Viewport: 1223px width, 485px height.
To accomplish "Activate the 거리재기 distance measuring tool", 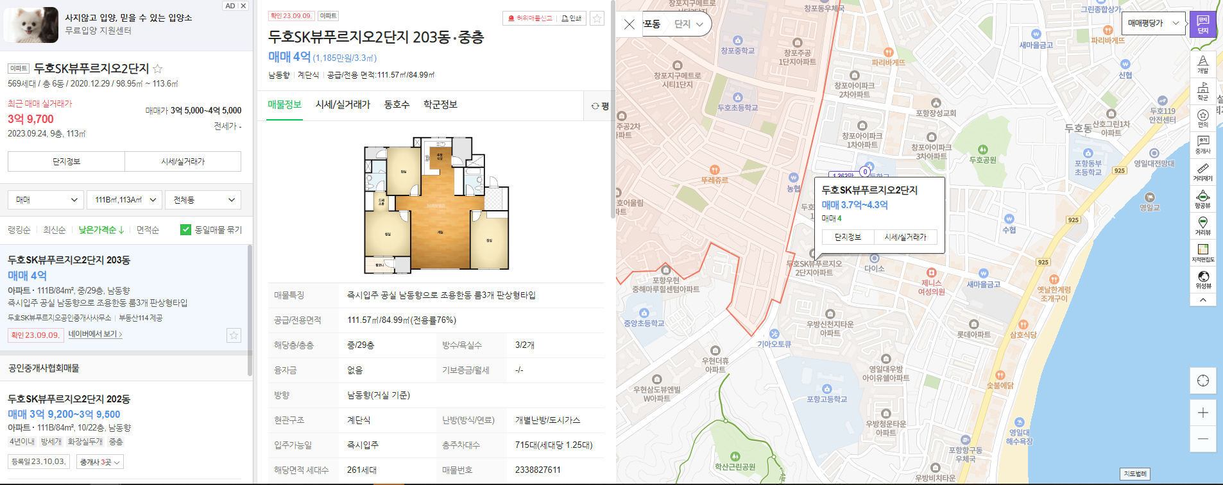I will pyautogui.click(x=1202, y=172).
